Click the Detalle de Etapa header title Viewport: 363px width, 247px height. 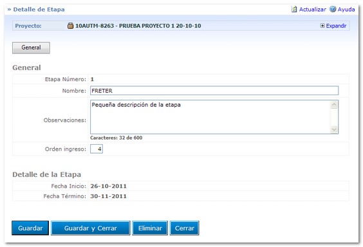39,10
